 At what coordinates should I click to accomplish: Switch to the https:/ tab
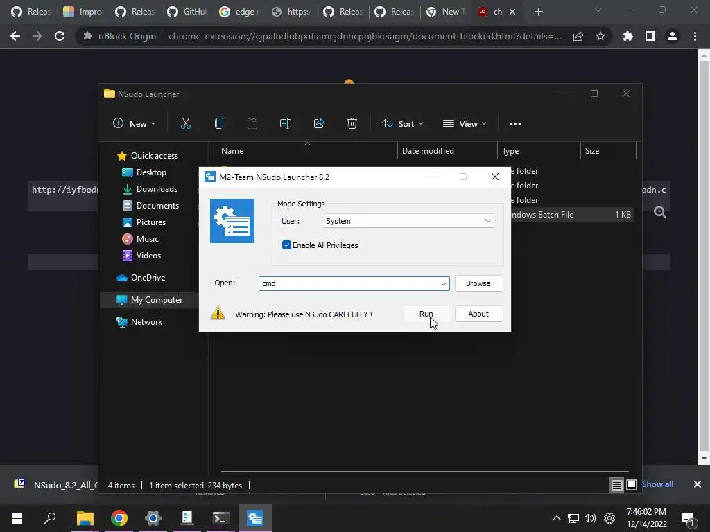[x=291, y=12]
